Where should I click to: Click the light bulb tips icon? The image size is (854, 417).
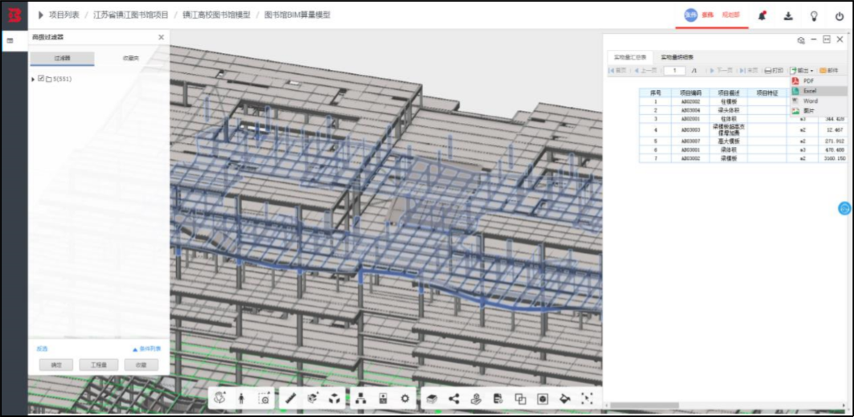(x=815, y=16)
